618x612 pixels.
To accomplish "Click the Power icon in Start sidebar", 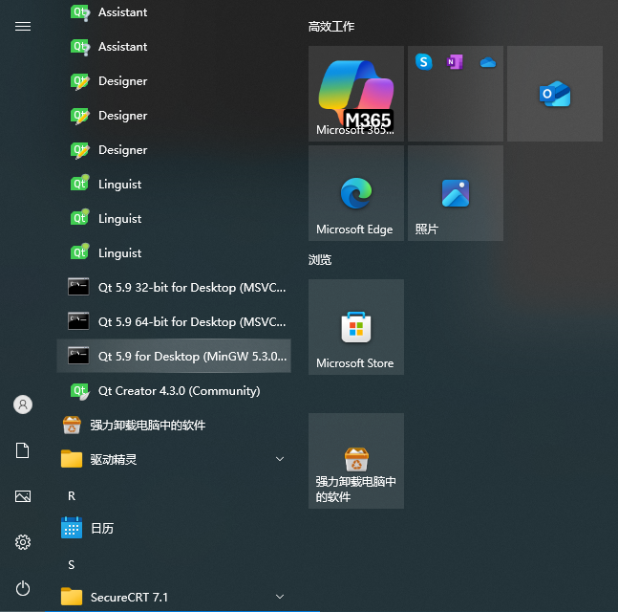I will click(x=23, y=588).
